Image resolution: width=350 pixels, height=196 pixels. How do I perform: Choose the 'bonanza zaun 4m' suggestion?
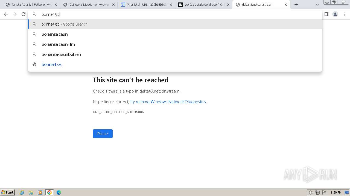coord(175,44)
